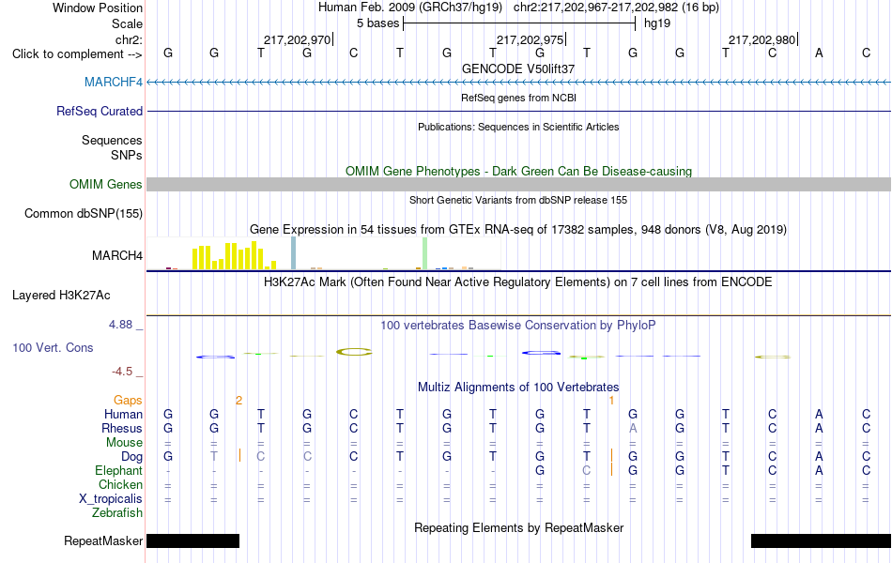This screenshot has width=892, height=563.
Task: Click the MARCHF4 gene label
Action: coord(114,82)
